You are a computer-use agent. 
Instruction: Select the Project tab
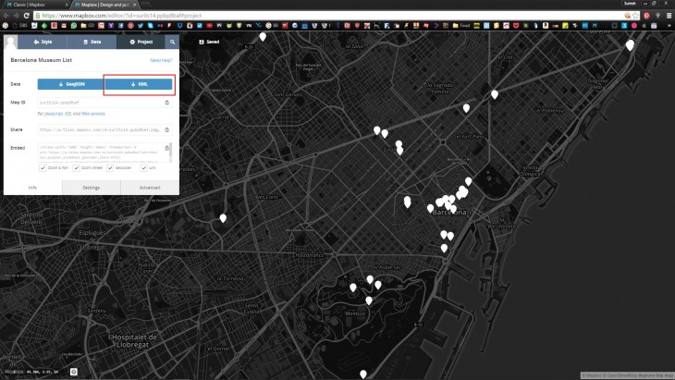[x=141, y=42]
